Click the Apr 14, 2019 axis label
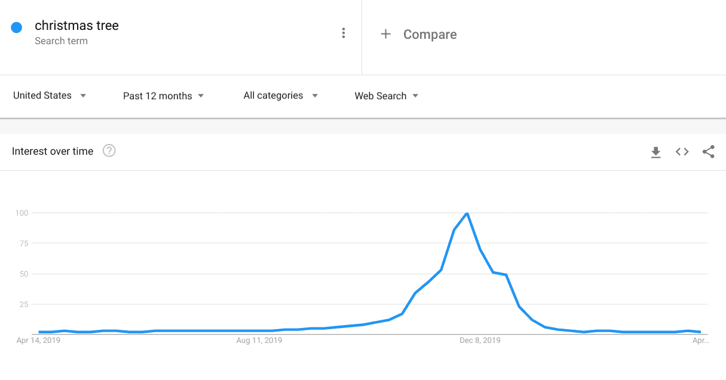Image resolution: width=726 pixels, height=380 pixels. tap(38, 341)
